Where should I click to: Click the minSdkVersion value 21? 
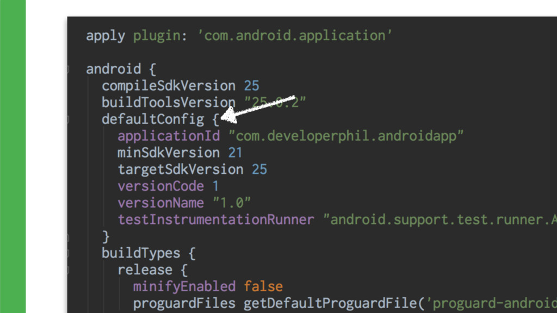235,153
